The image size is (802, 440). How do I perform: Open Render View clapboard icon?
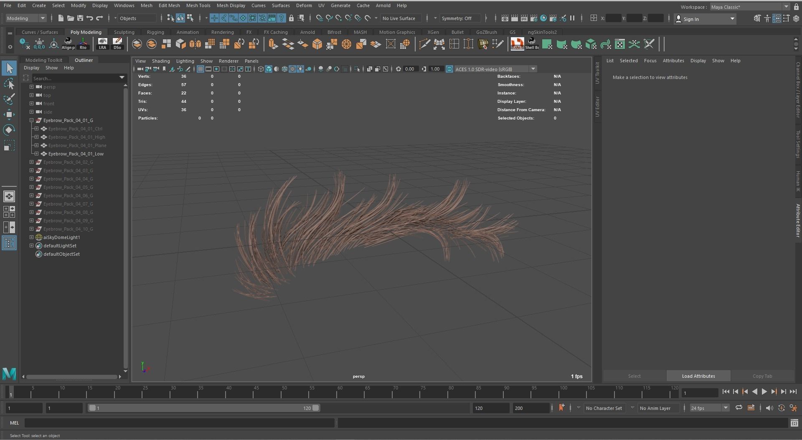505,18
